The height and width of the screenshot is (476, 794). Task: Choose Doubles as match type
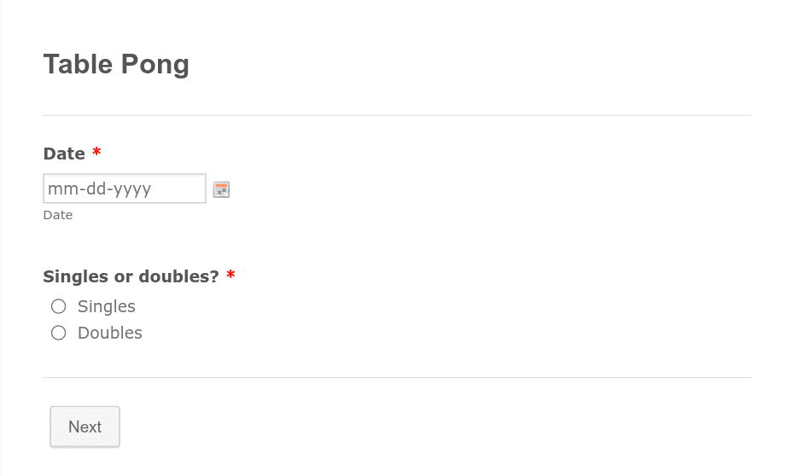(59, 333)
